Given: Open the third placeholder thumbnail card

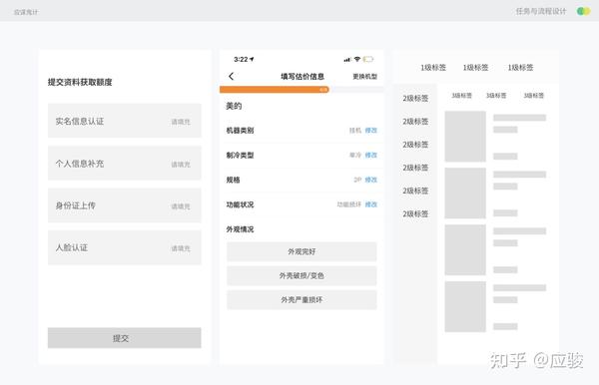Looking at the screenshot, I should click(x=465, y=250).
